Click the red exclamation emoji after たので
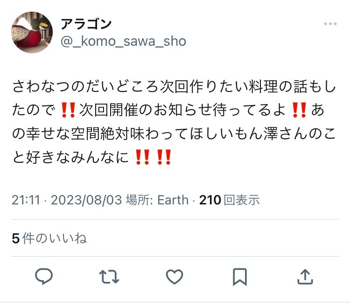 tap(68, 110)
